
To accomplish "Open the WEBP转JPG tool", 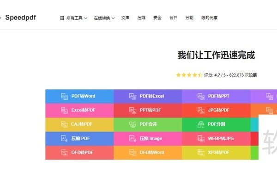I will click(x=216, y=139).
